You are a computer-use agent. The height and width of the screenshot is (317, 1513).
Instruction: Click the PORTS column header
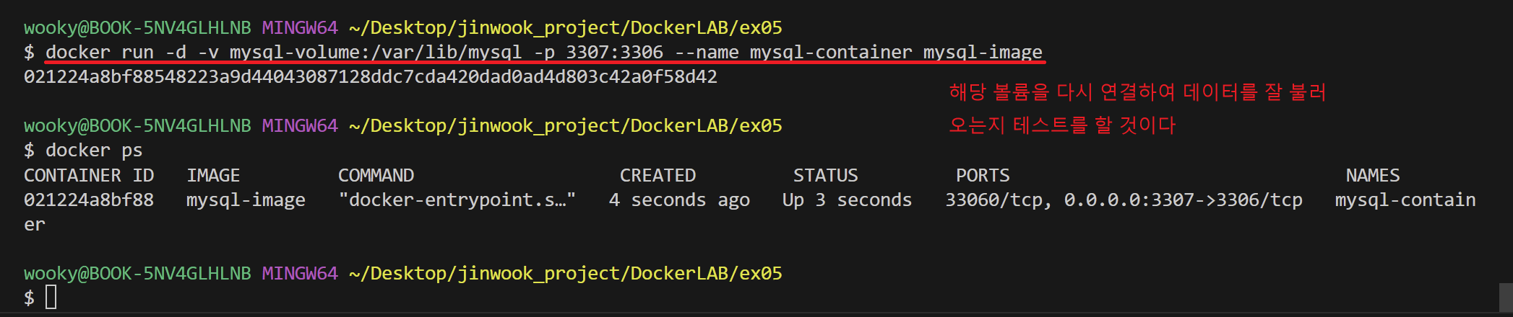pos(983,175)
